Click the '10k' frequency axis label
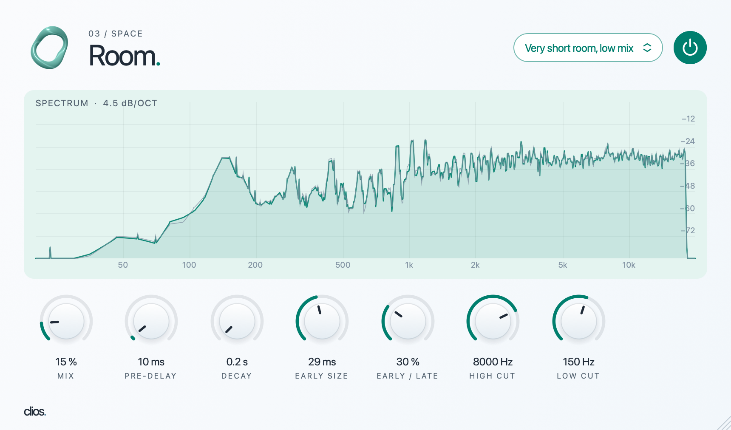The image size is (731, 430). pyautogui.click(x=629, y=265)
